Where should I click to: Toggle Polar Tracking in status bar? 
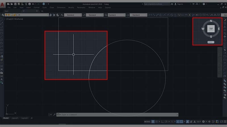point(166,122)
